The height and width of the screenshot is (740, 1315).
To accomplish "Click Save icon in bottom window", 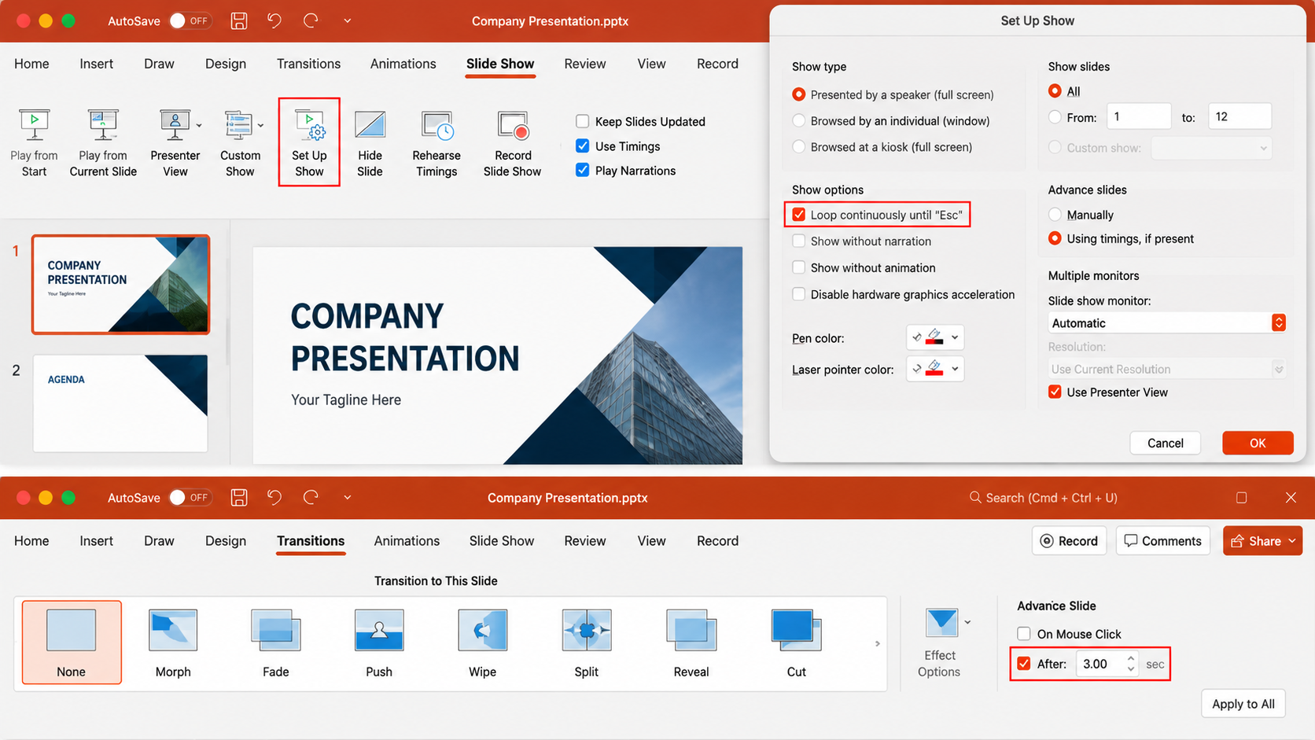I will [239, 497].
